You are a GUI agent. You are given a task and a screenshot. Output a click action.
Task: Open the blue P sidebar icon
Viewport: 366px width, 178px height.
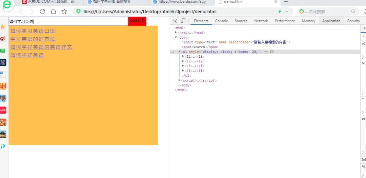(3, 146)
